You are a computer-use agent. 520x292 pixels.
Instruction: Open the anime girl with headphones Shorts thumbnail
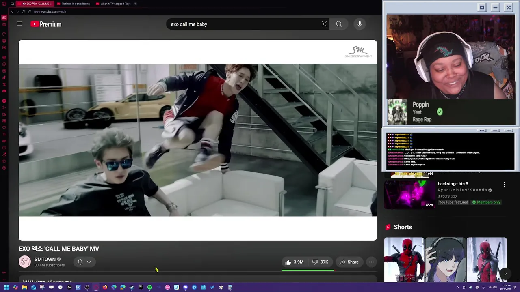click(445, 260)
